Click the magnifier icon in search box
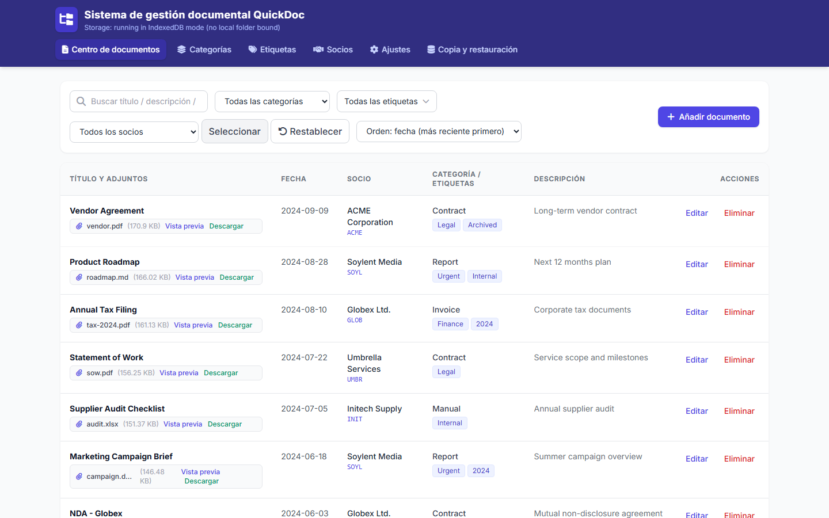This screenshot has width=829, height=518. pos(81,101)
